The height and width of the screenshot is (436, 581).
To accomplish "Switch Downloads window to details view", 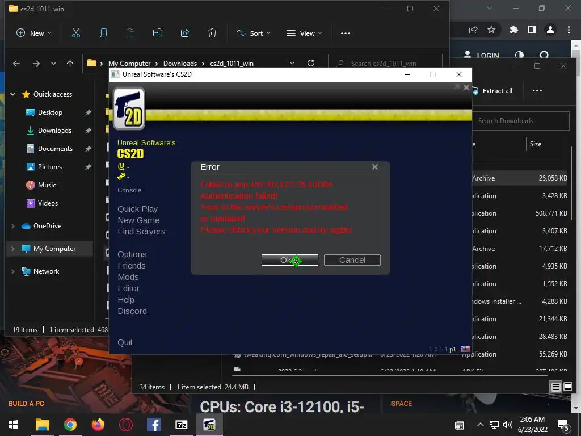I will pyautogui.click(x=556, y=387).
